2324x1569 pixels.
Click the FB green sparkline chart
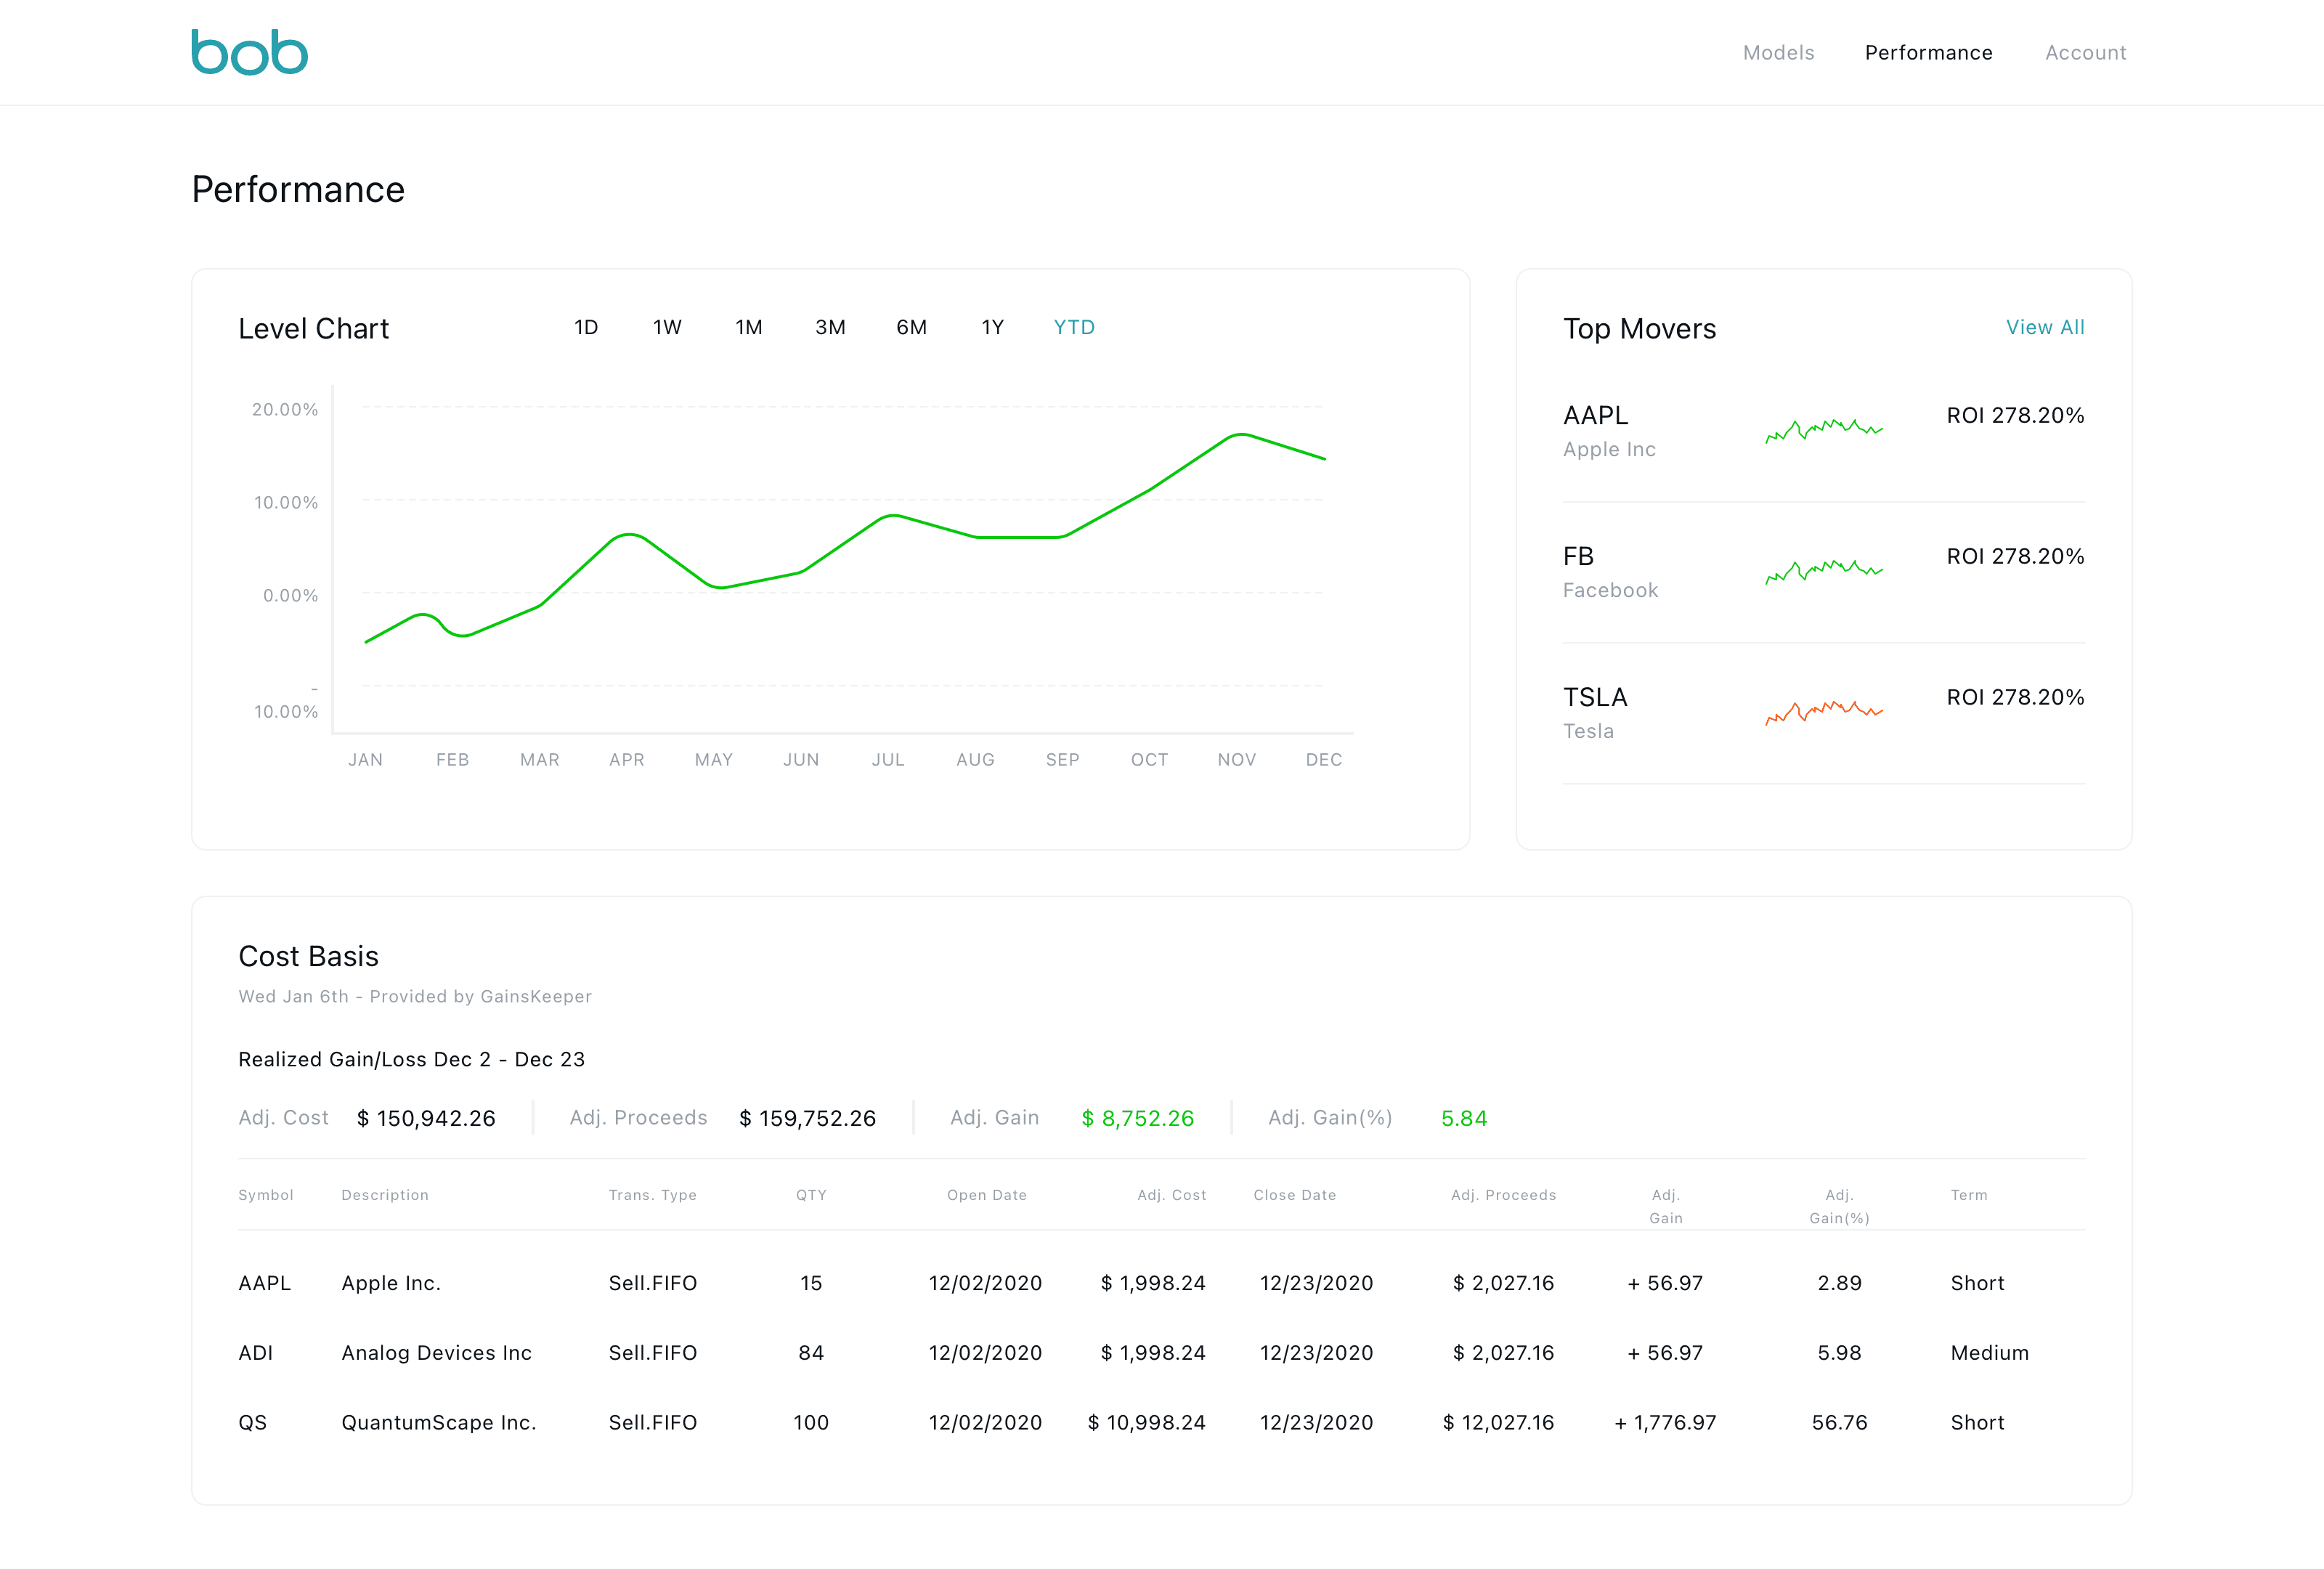[x=1823, y=572]
